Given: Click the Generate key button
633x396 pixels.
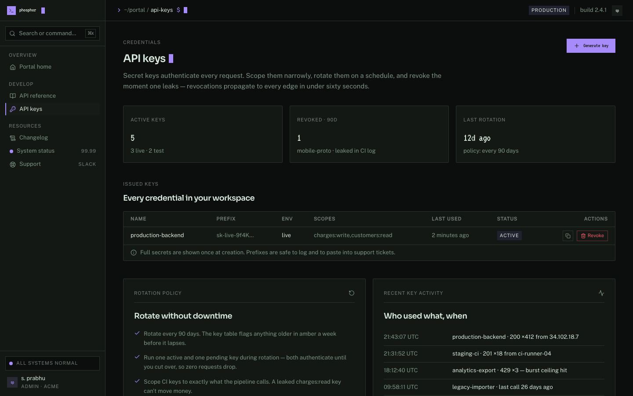Looking at the screenshot, I should point(591,46).
